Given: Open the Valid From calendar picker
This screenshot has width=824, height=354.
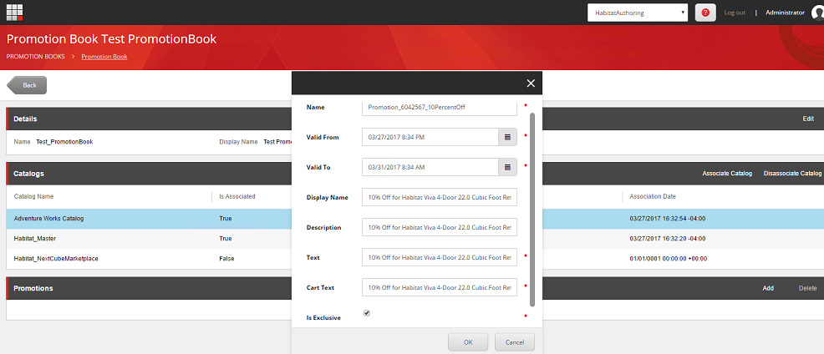Looking at the screenshot, I should pos(507,136).
